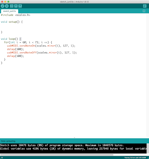Open a sketch with the Open icon
The image size is (149, 159).
click(x=16, y=6)
